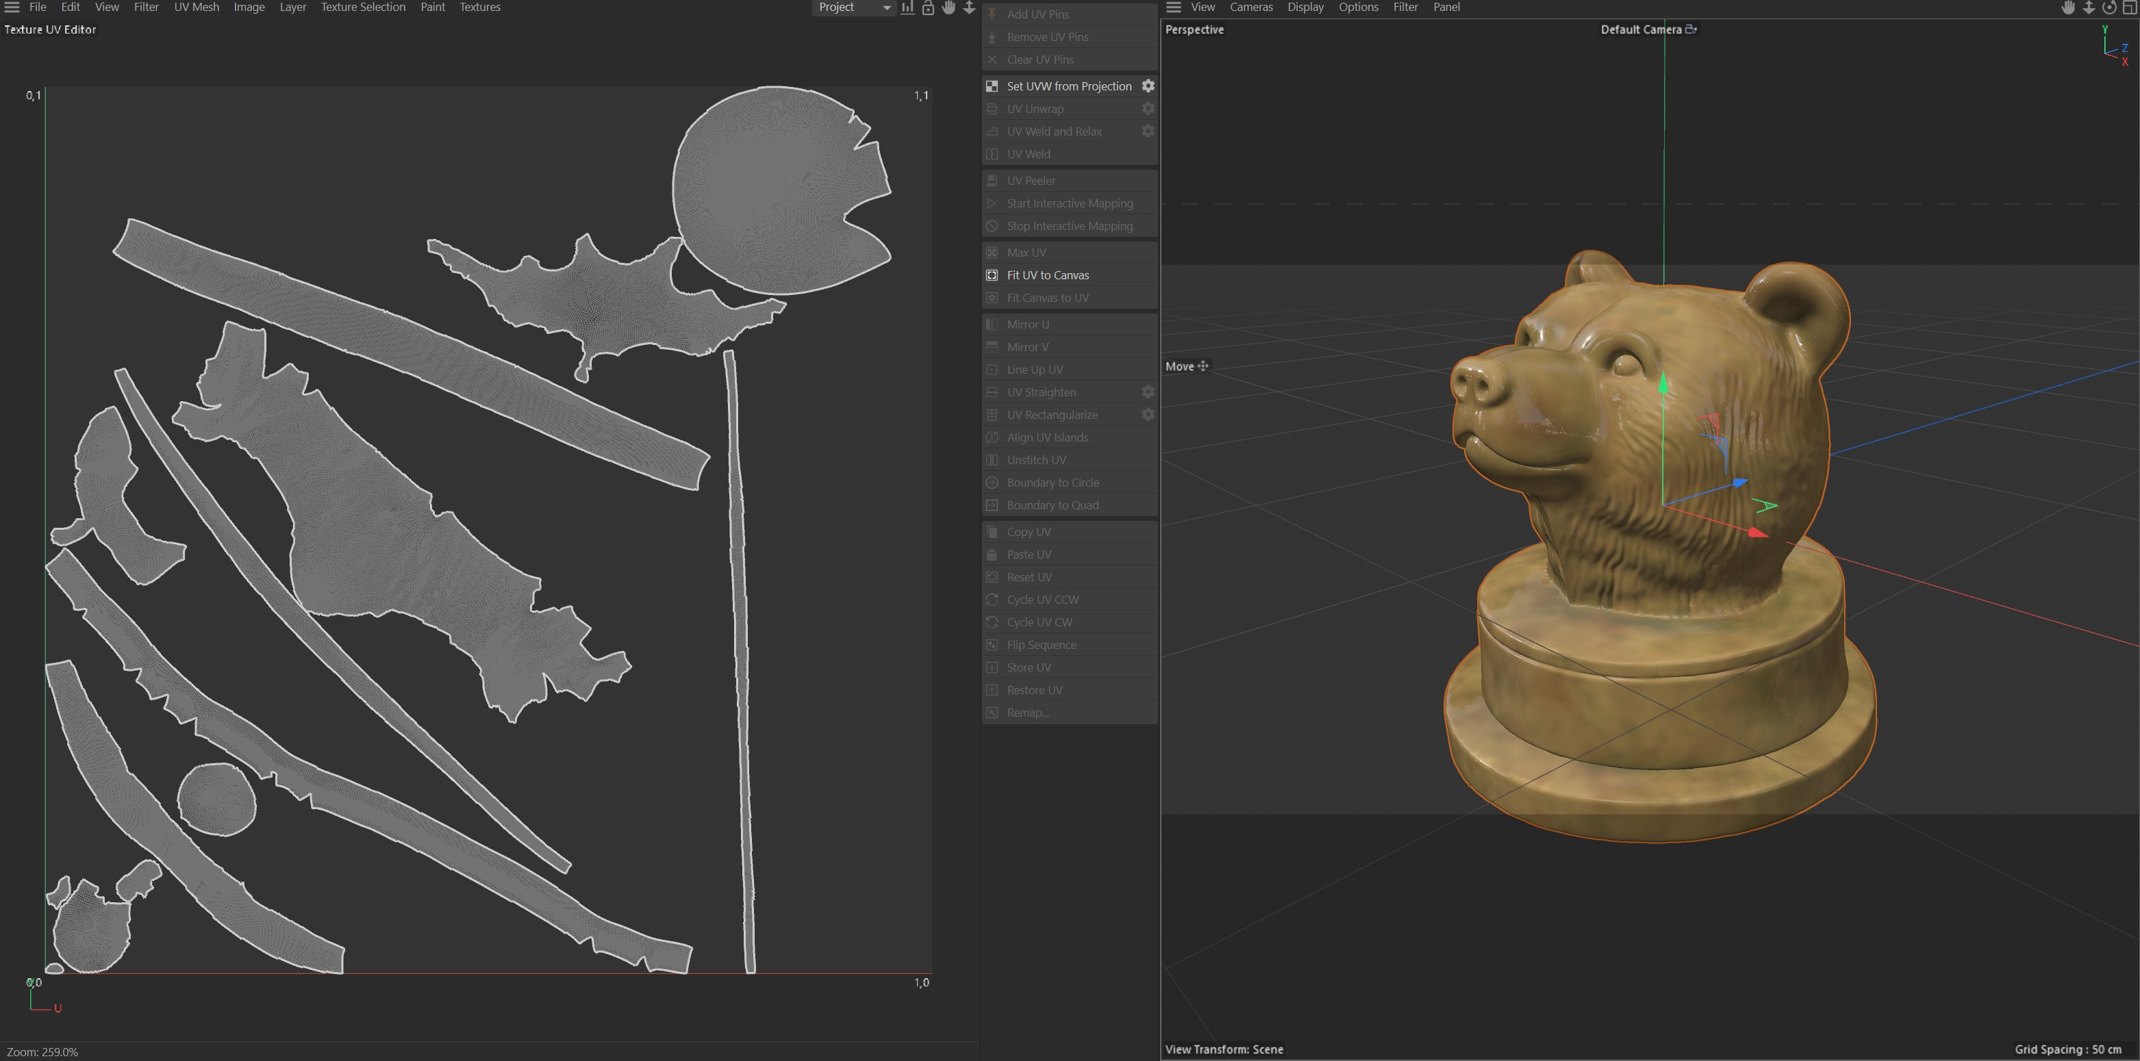Click Set UVW from Projection
Viewport: 2140px width, 1061px height.
point(1068,86)
